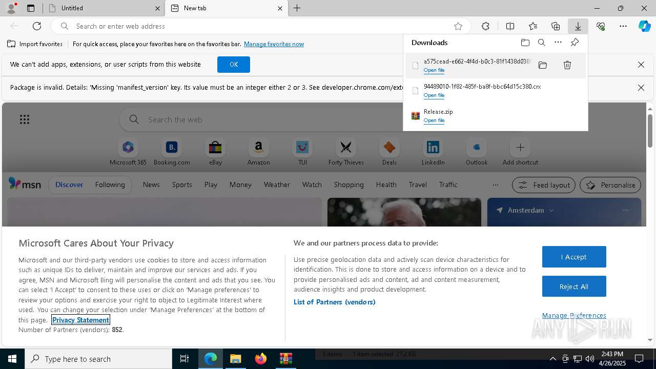
Task: Open the News category
Action: [151, 184]
